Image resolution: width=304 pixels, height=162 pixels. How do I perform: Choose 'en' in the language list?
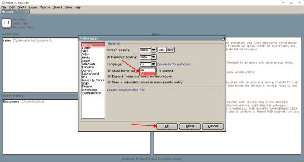pos(148,70)
